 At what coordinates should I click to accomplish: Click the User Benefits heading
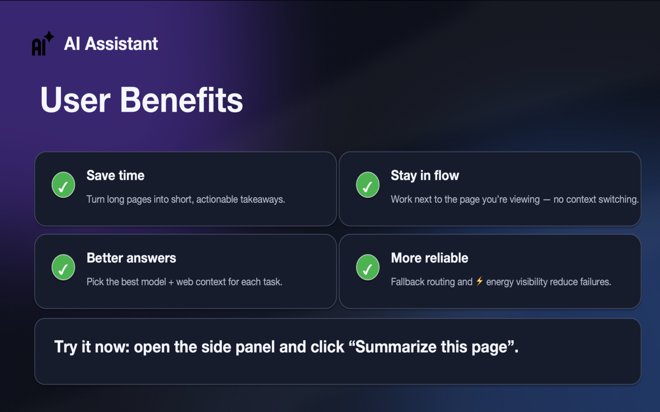[142, 99]
